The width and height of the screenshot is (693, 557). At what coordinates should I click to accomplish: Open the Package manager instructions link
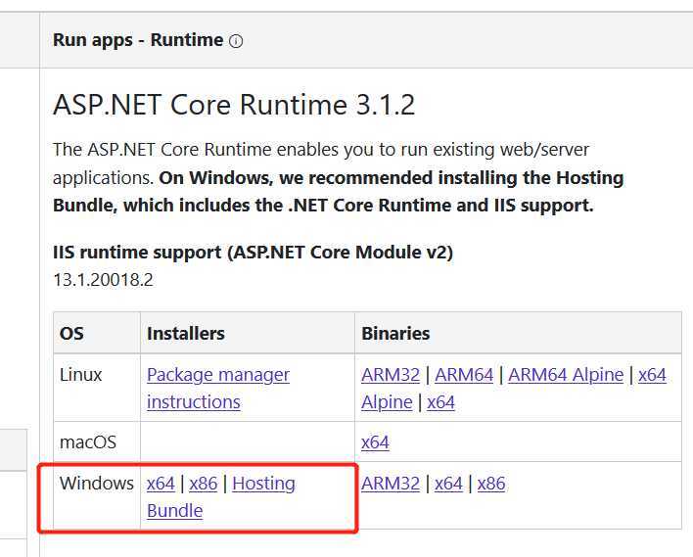(217, 375)
